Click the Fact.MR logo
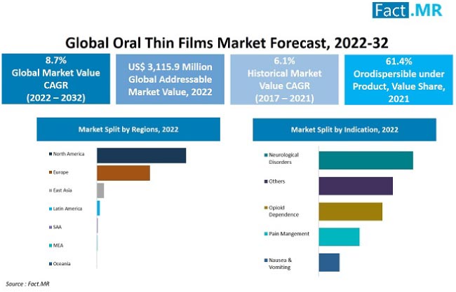Image resolution: width=456 pixels, height=292 pixels. click(x=407, y=11)
